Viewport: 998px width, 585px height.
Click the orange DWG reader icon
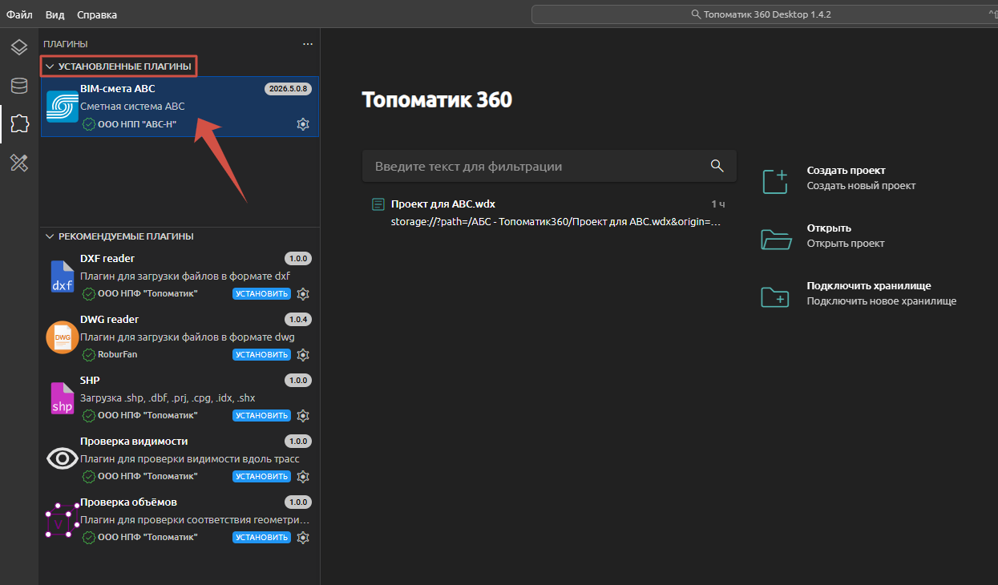(62, 337)
